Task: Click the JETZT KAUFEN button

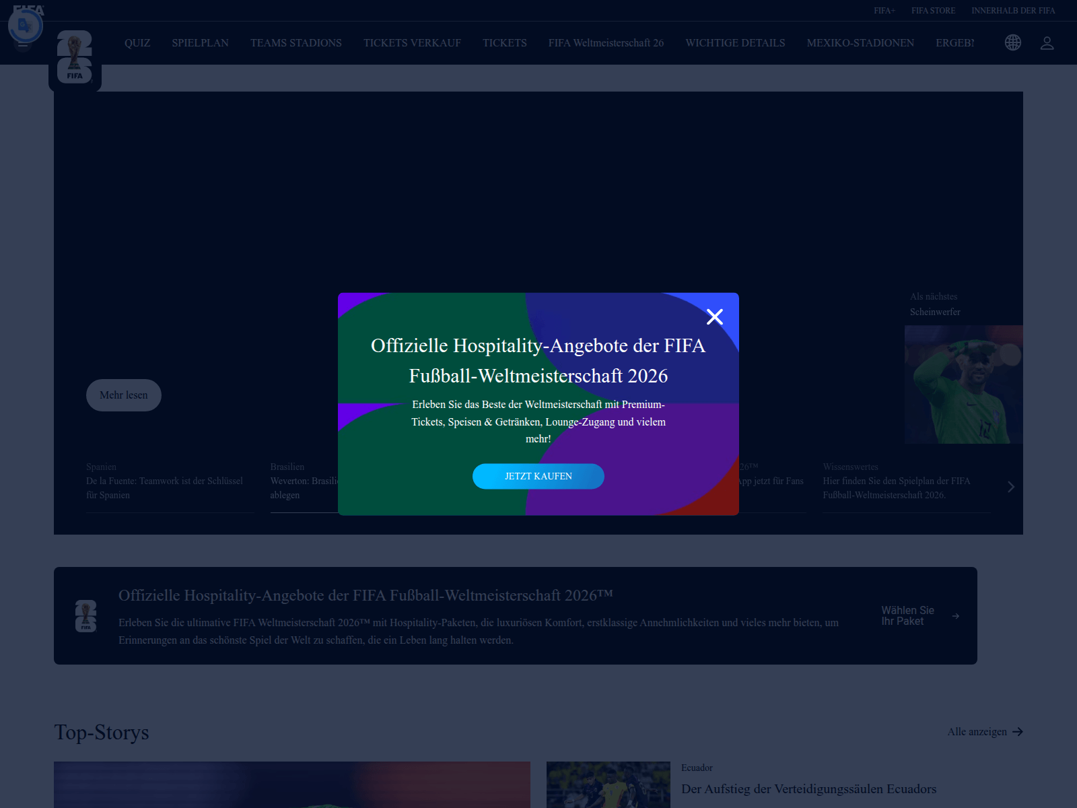Action: (x=538, y=476)
